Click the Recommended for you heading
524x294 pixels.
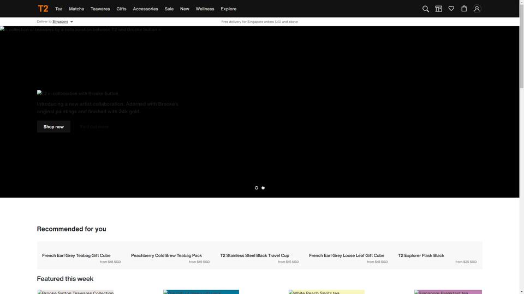point(72,229)
